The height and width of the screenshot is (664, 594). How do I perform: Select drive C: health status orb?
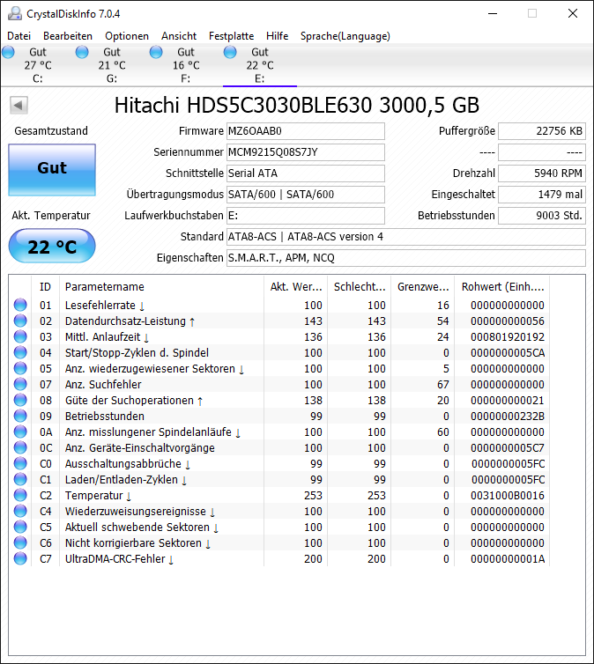[x=8, y=53]
